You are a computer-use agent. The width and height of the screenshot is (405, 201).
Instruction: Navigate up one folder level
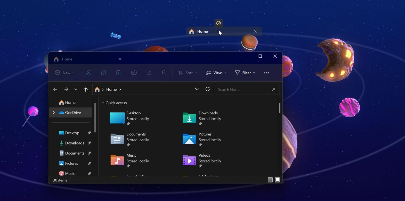point(85,89)
